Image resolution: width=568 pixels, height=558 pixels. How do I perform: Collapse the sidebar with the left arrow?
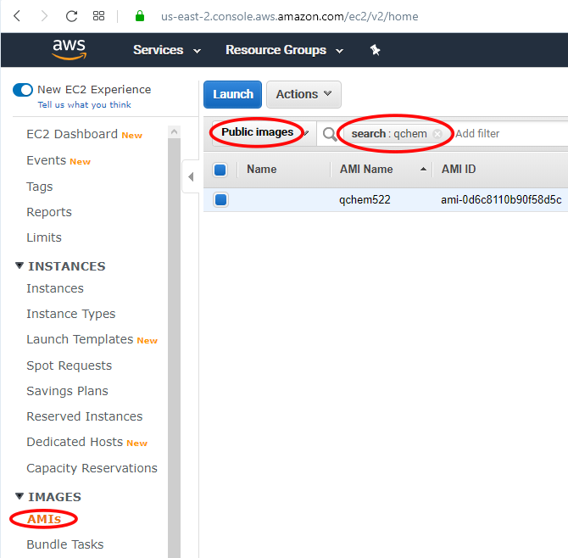point(191,177)
